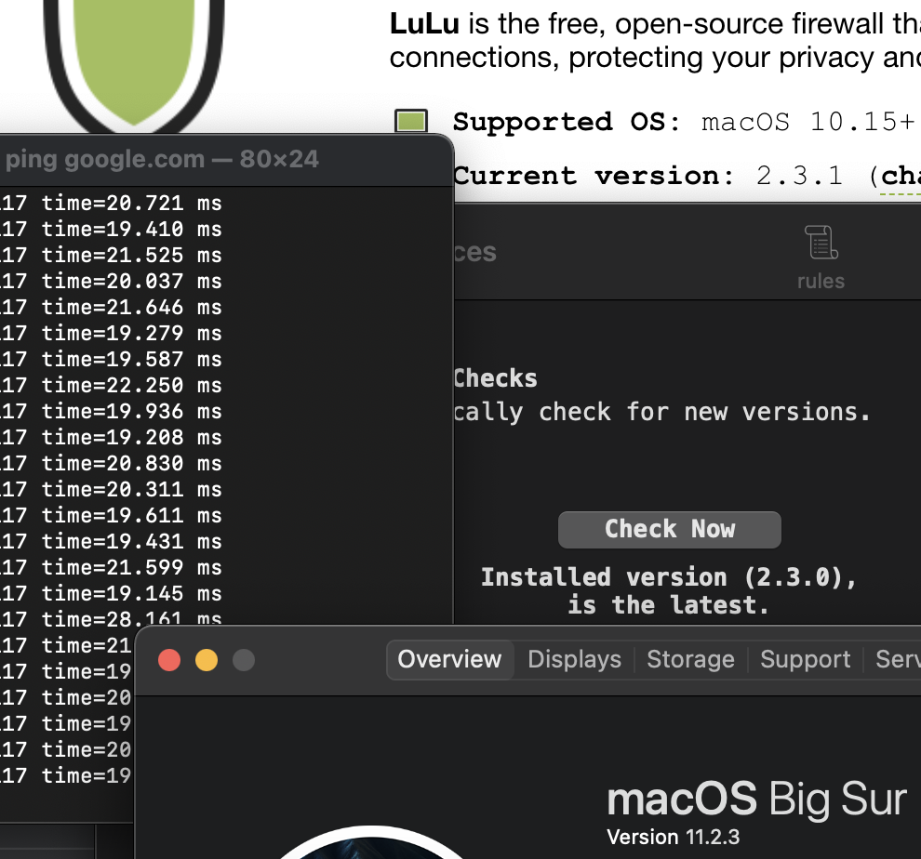Click 'Supported OS: macOS 10.15+' text

(685, 122)
